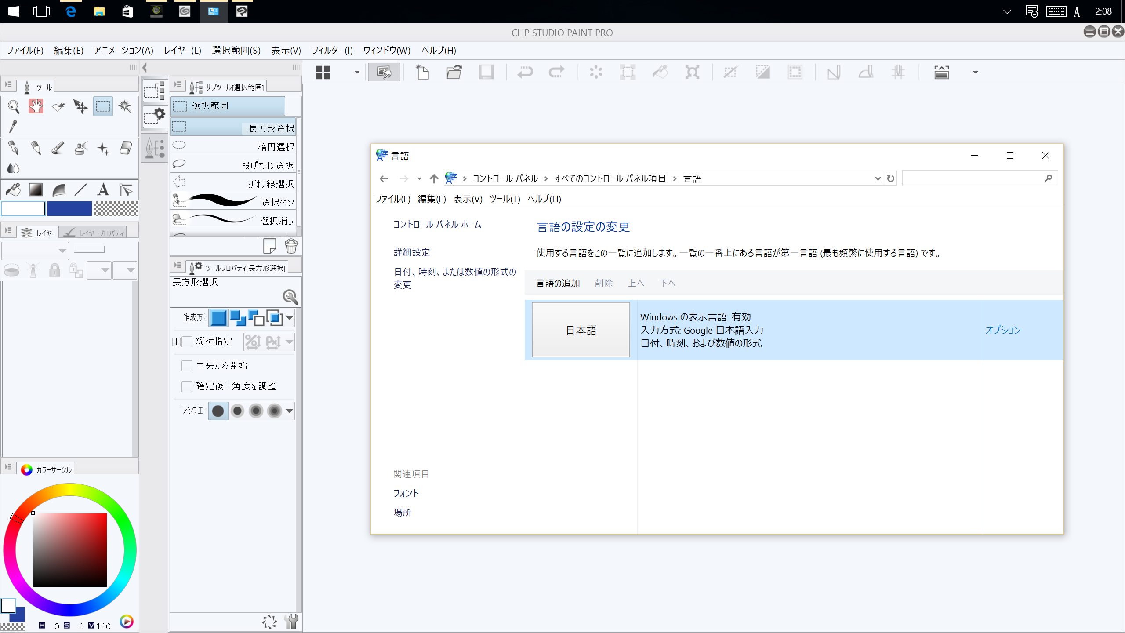Toggle 確定後に角度を調整 checkbox
The height and width of the screenshot is (633, 1125).
187,386
